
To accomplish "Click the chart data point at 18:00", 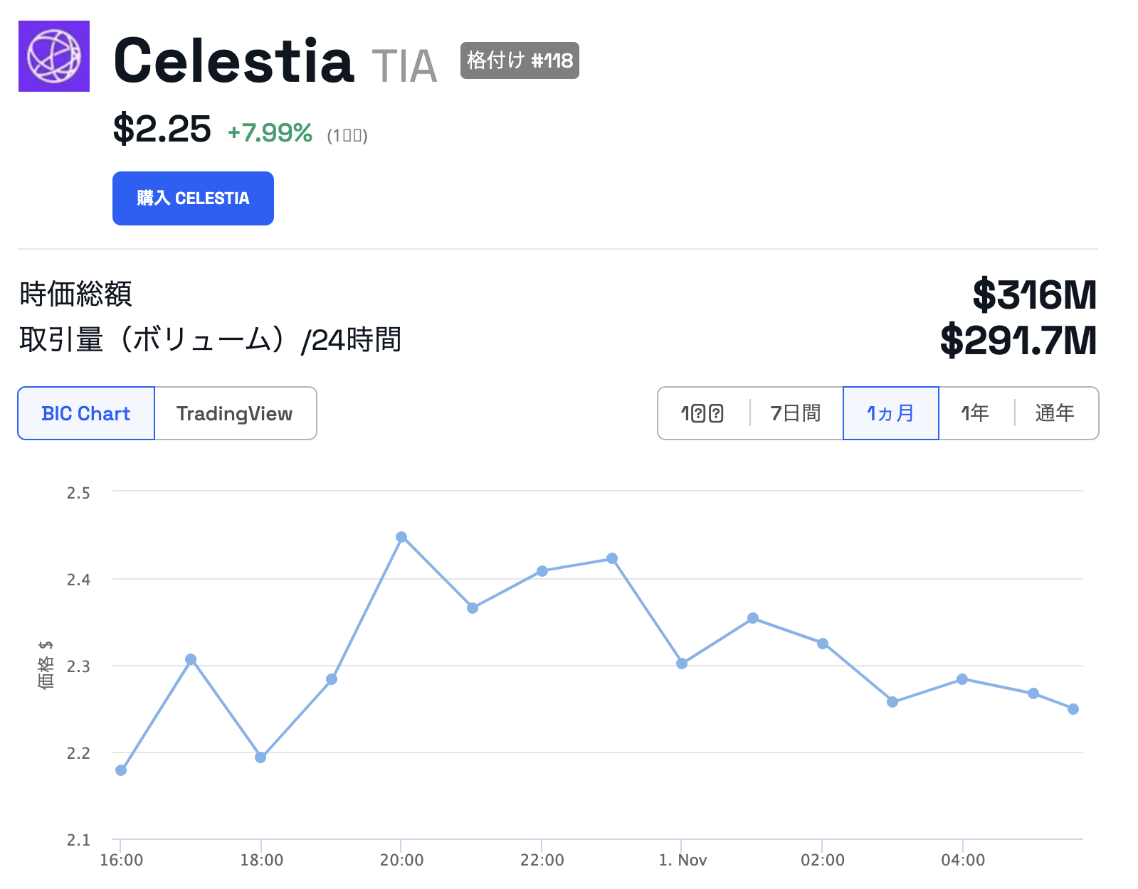I will 260,757.
